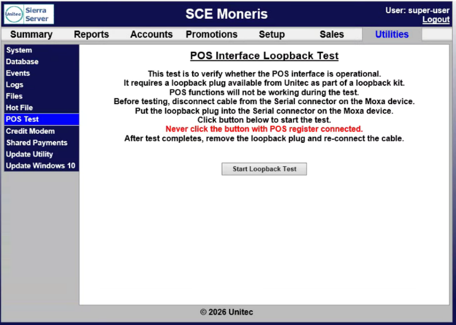Open the Accounts tab

coord(151,34)
